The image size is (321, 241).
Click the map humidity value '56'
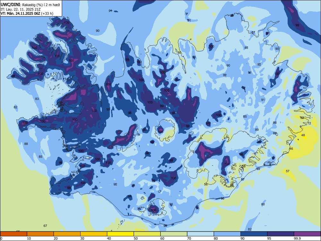206,184
